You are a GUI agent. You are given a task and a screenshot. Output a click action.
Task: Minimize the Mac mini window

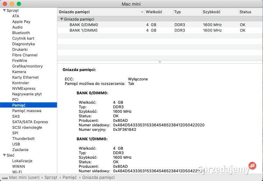click(12, 4)
